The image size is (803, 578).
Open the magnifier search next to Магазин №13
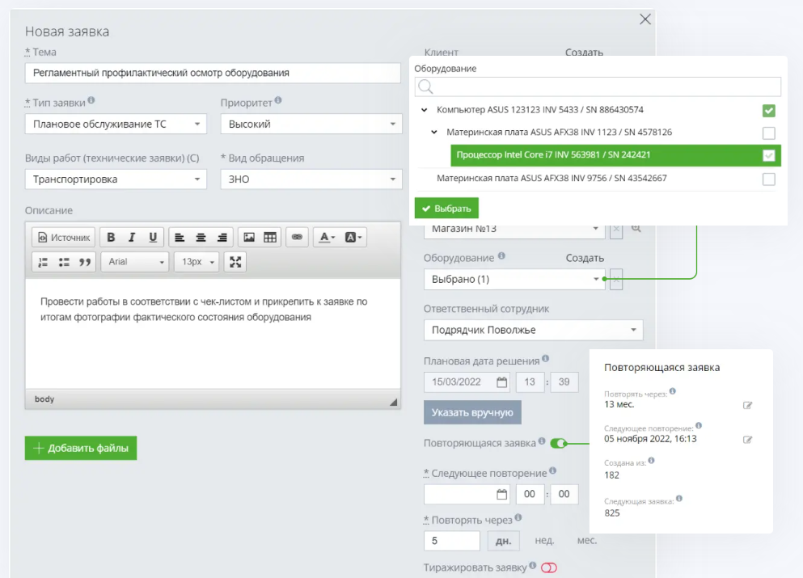pos(636,230)
